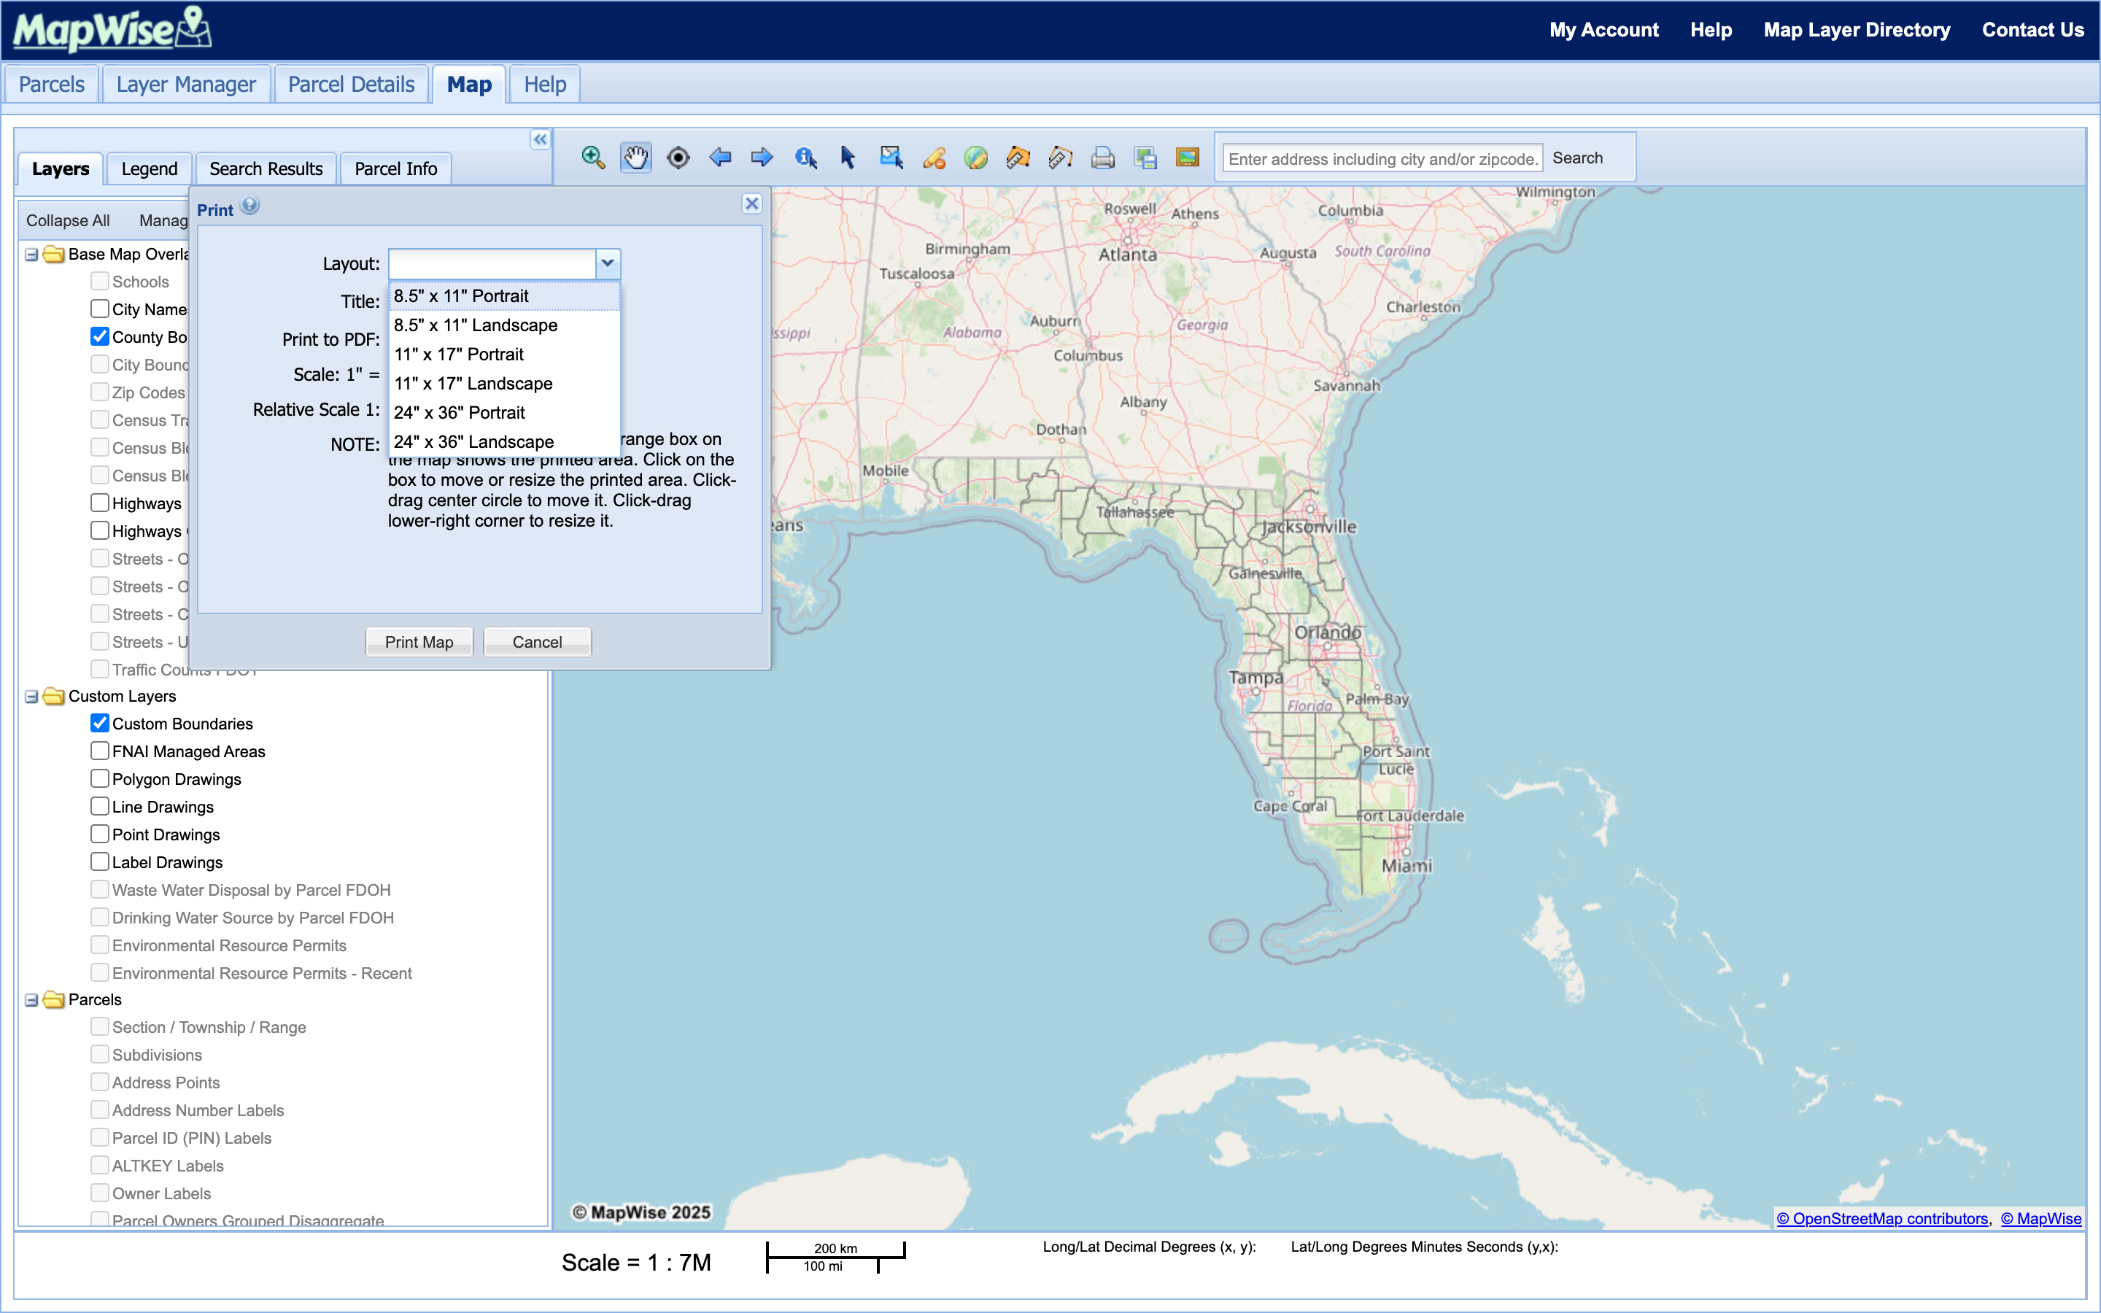Switch to the Legend panel tab

(x=150, y=169)
